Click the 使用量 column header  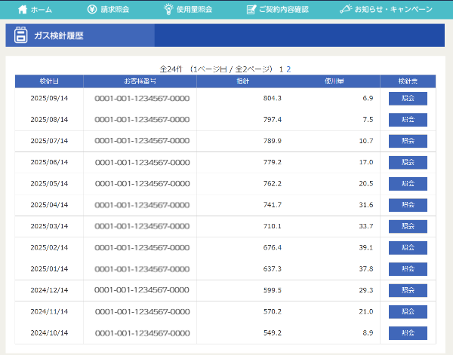coord(333,81)
